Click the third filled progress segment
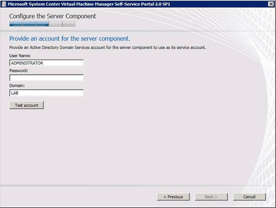This screenshot has height=208, width=276. 42,24
